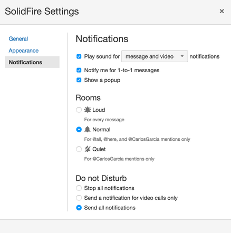Open the General settings tab
Image resolution: width=231 pixels, height=233 pixels.
tap(18, 38)
